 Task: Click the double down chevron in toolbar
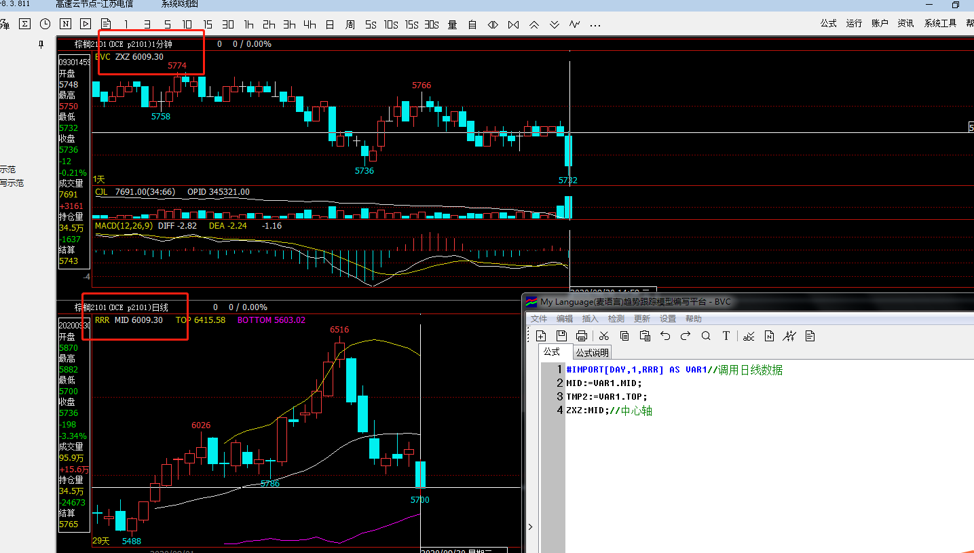(x=555, y=24)
